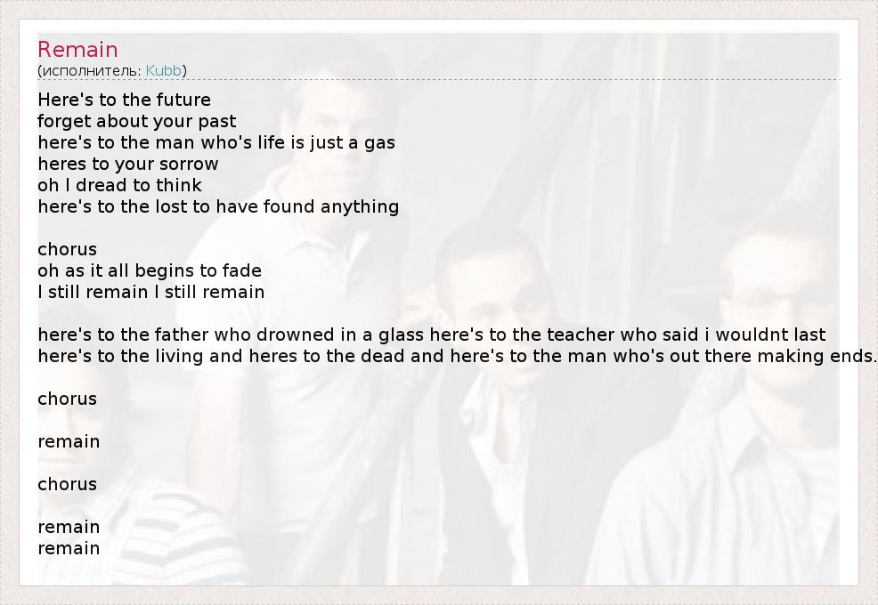The width and height of the screenshot is (878, 605).
Task: Click the 'исполнитель' performer label
Action: coord(91,70)
